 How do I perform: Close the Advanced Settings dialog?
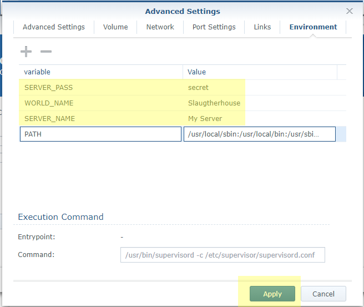point(350,11)
